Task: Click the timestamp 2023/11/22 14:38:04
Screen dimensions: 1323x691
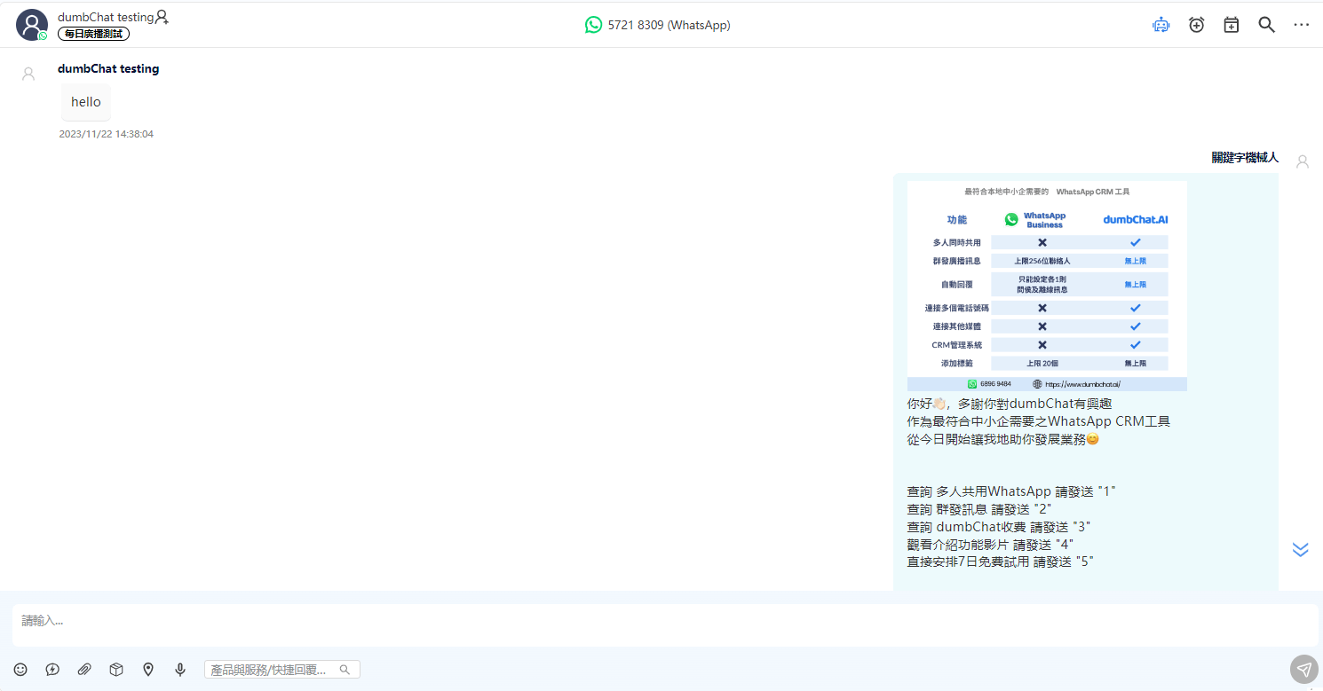Action: [107, 134]
